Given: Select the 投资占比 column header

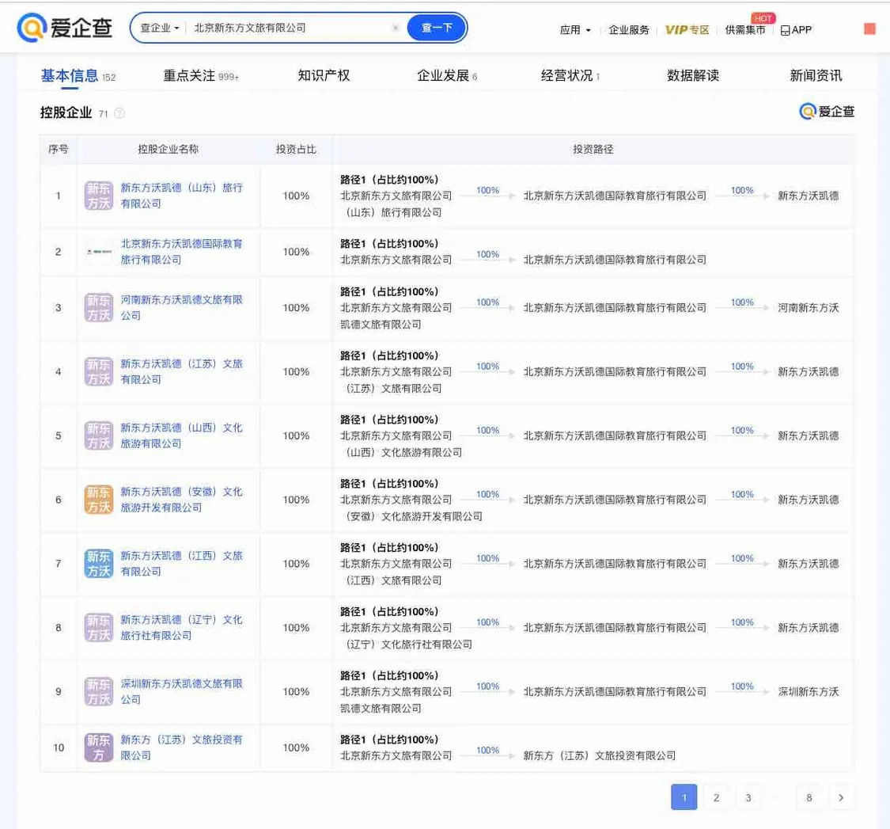Looking at the screenshot, I should tap(296, 149).
